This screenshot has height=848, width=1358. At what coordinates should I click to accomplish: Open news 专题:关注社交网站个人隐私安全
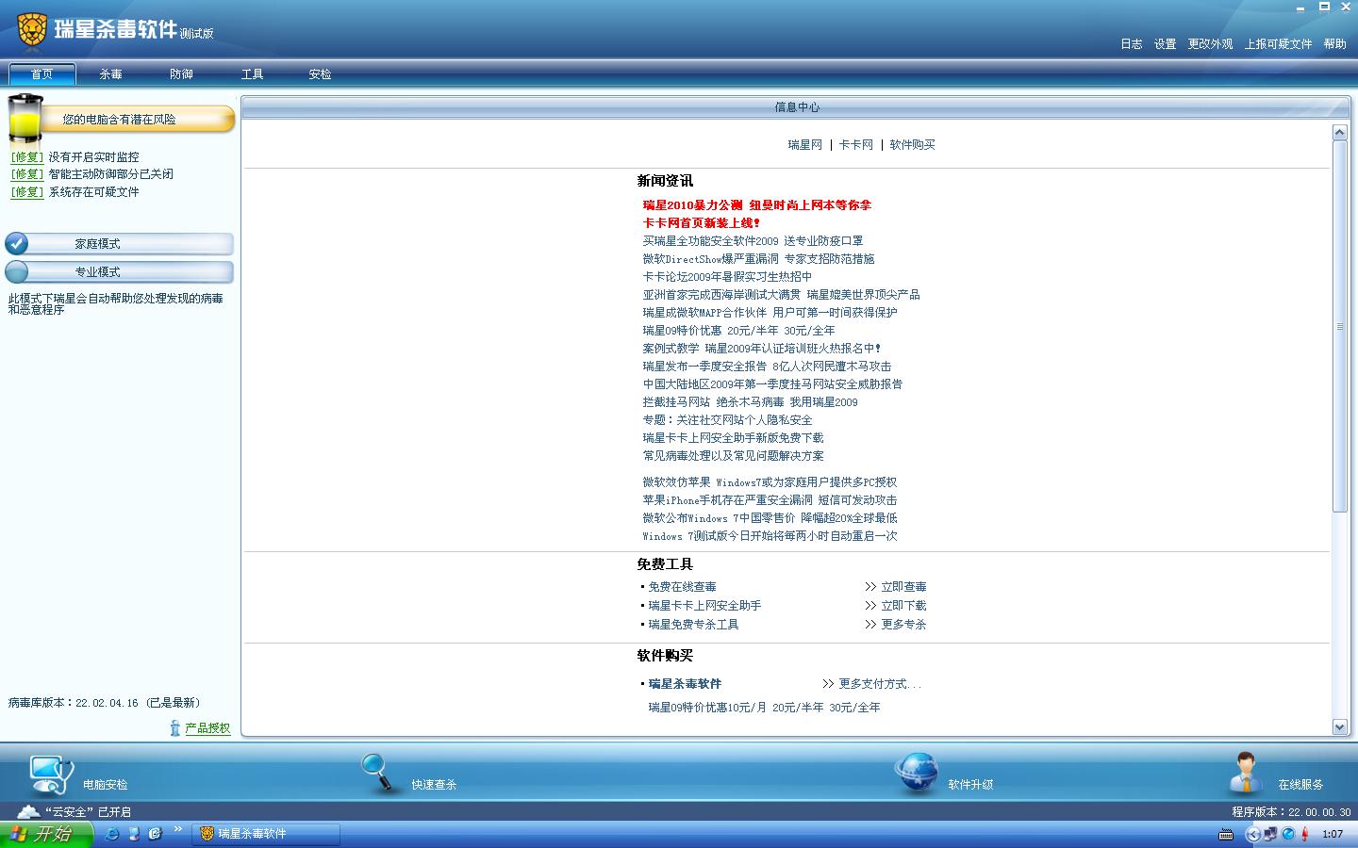(727, 420)
